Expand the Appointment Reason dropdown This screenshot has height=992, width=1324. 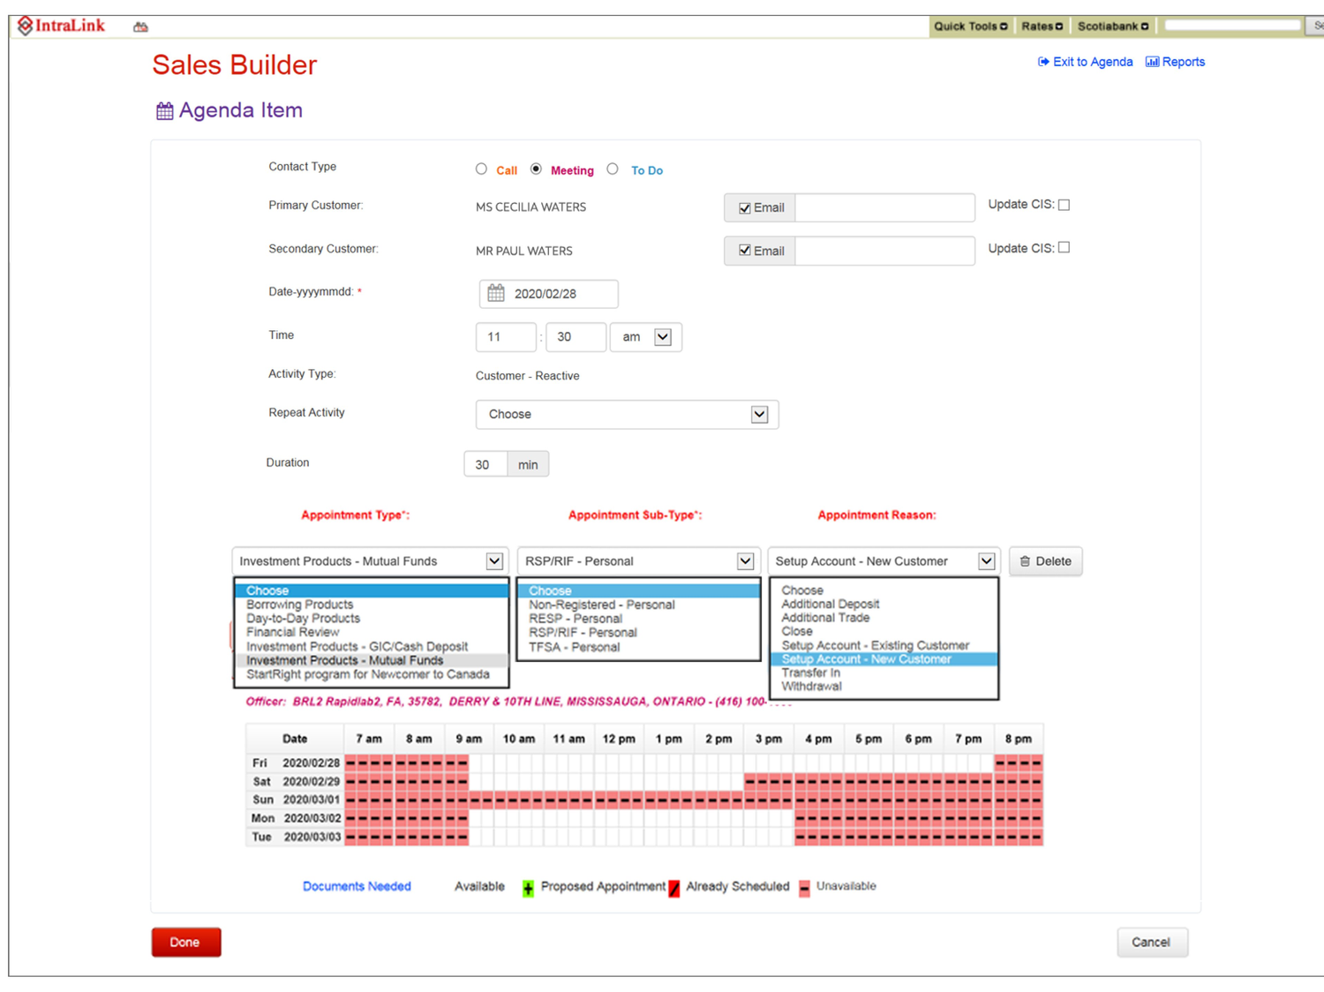[x=986, y=561]
